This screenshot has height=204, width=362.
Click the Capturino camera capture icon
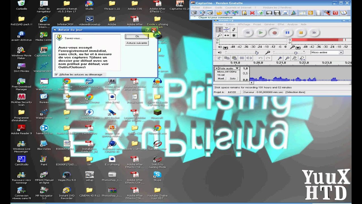(194, 13)
